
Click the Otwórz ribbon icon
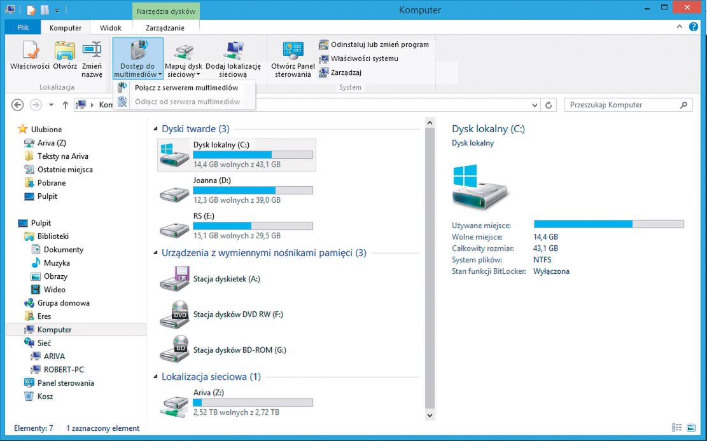[x=65, y=55]
